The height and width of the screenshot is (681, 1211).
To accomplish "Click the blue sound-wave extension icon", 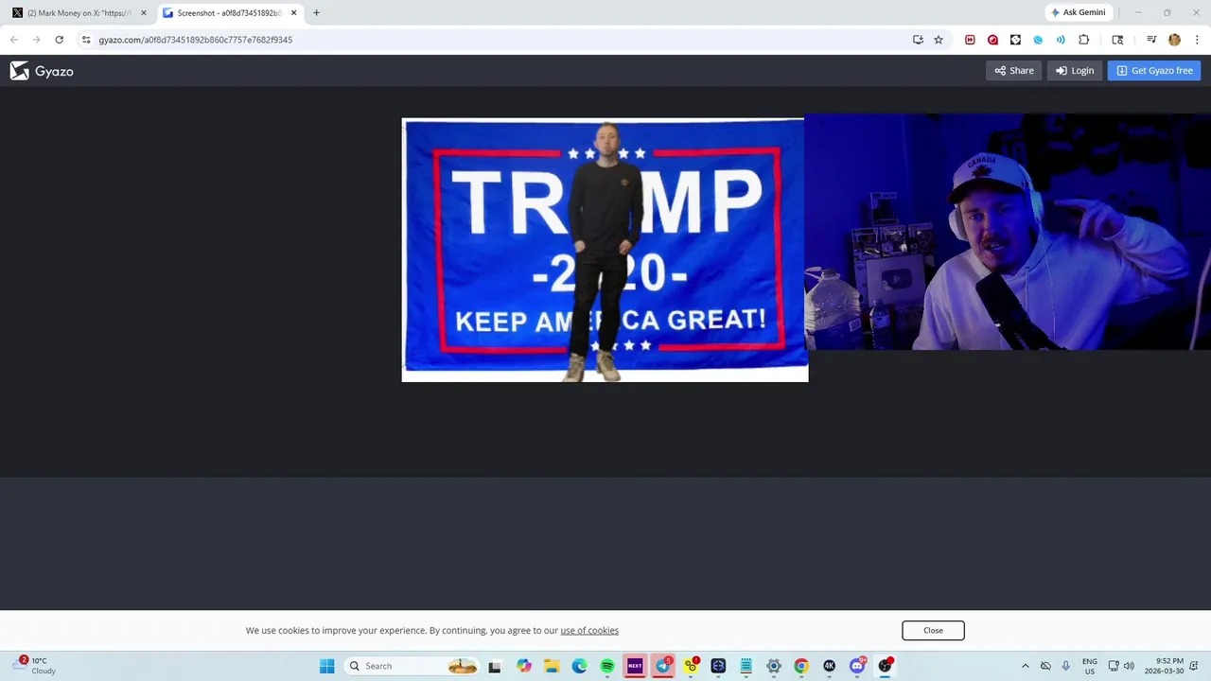I will 1061,40.
